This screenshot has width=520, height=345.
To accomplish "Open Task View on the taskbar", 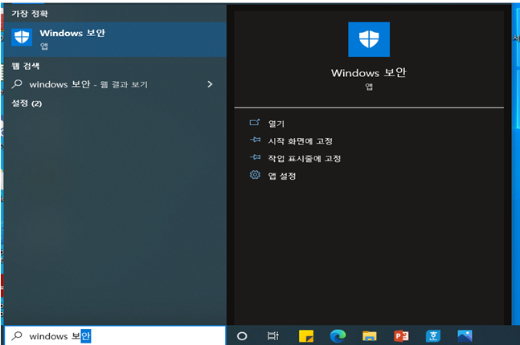I will pyautogui.click(x=273, y=336).
